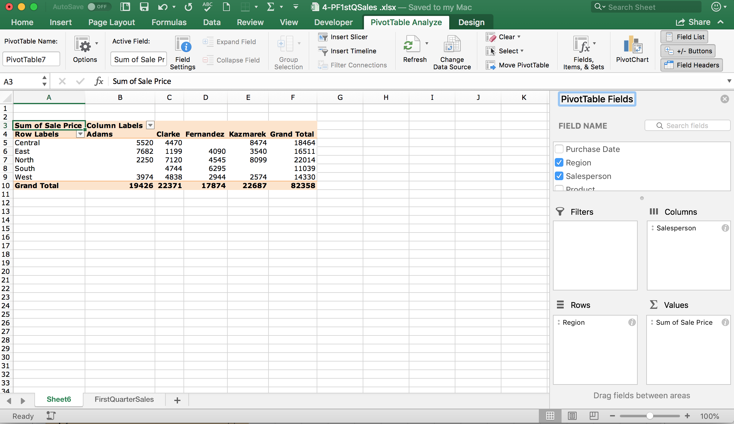This screenshot has height=424, width=734.
Task: Check the Purchase Date field checkbox
Action: click(x=559, y=149)
